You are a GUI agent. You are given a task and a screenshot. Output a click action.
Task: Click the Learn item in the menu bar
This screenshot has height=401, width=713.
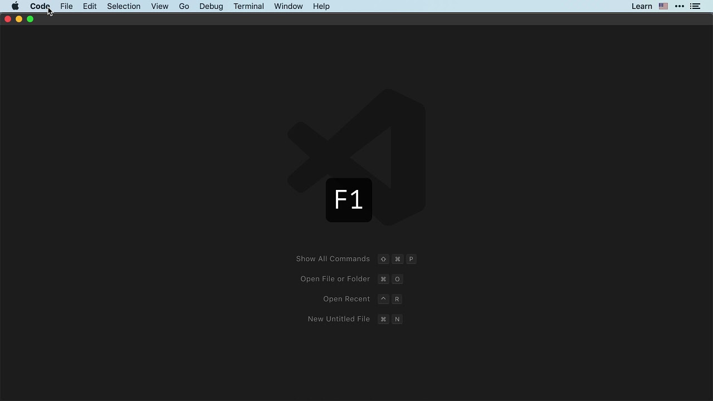point(642,6)
